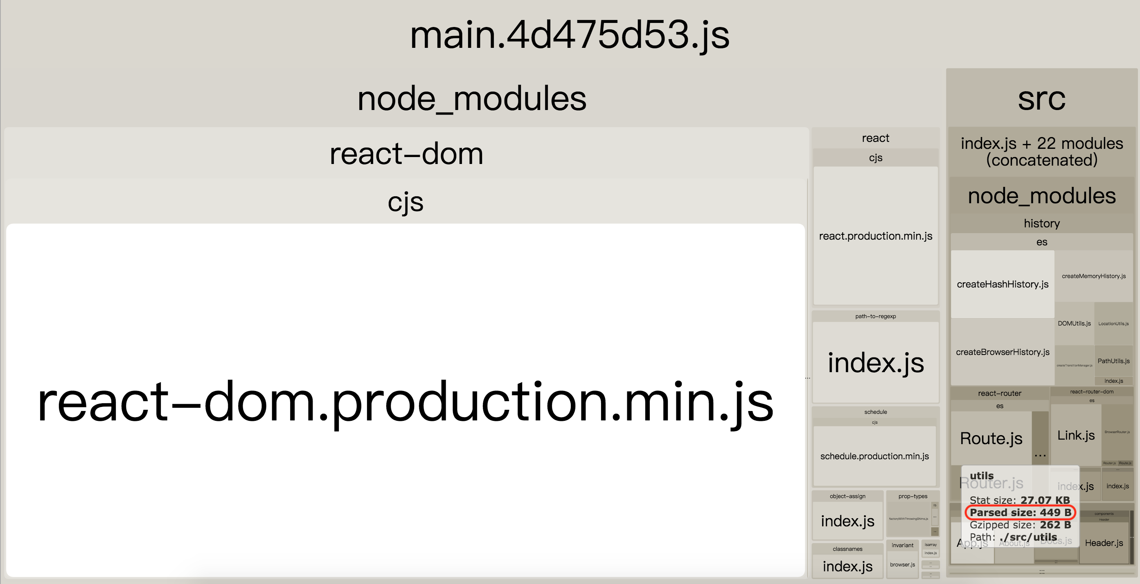Click index.js inside object-assign

[847, 521]
